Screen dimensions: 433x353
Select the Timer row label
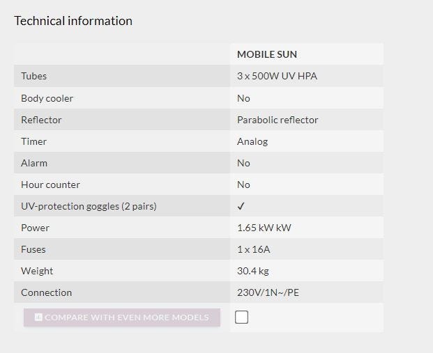(x=34, y=141)
